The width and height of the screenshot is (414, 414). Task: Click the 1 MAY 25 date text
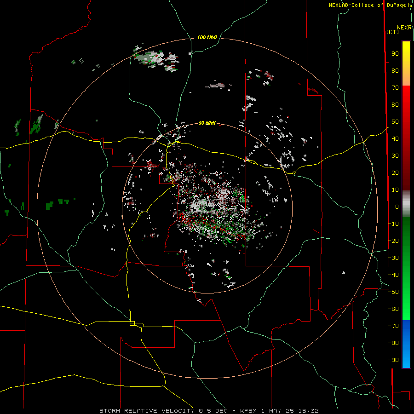point(278,411)
